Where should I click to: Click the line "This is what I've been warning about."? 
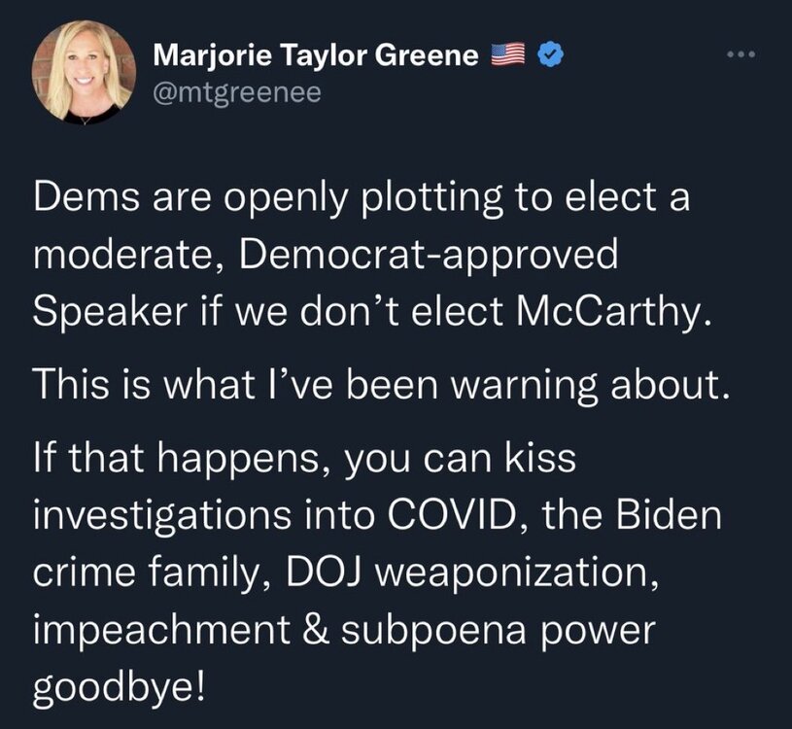[x=380, y=386]
